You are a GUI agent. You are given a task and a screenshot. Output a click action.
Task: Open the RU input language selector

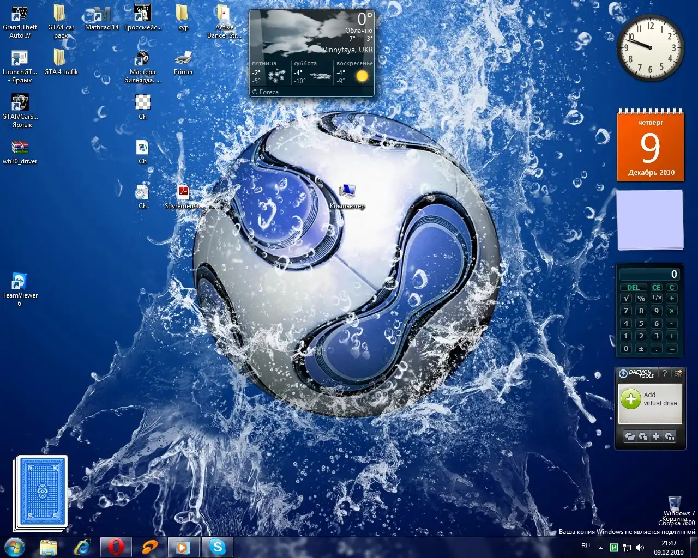click(586, 546)
